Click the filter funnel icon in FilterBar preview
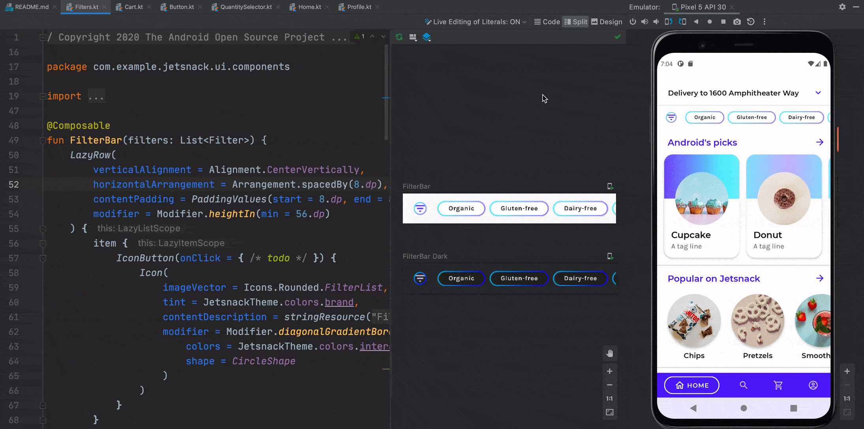 click(421, 208)
